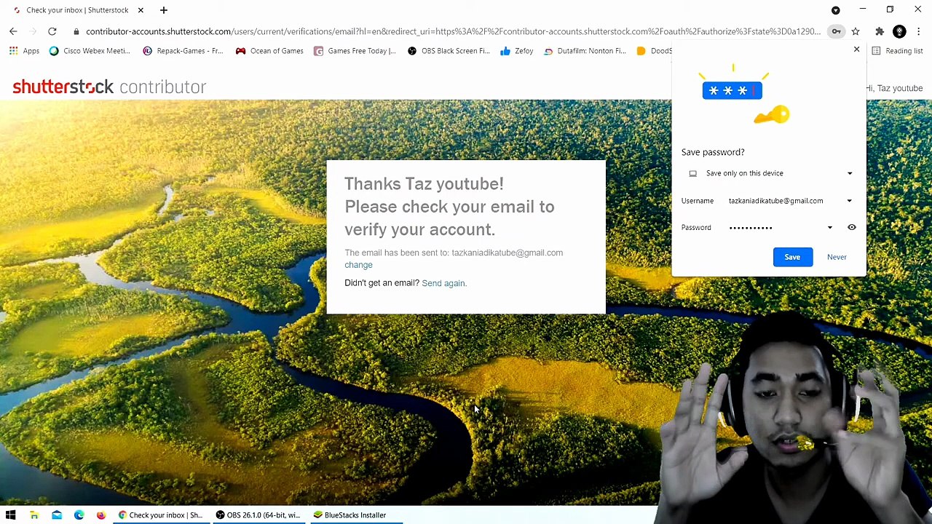Open the Zefoy bookmark
932x524 pixels.
coord(517,51)
